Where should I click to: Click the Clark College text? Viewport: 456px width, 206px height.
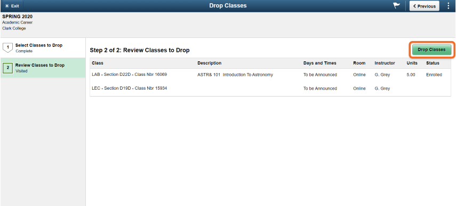point(14,28)
